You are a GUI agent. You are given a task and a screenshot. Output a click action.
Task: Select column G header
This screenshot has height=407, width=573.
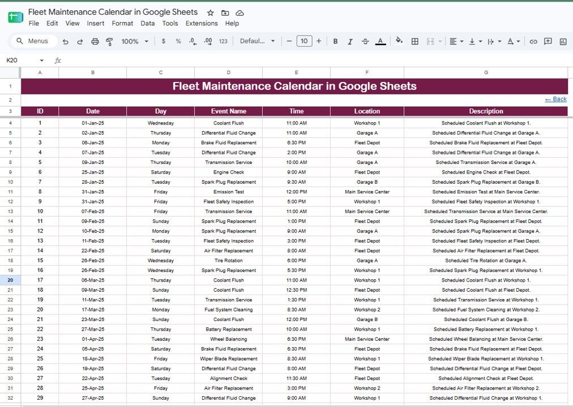click(486, 72)
